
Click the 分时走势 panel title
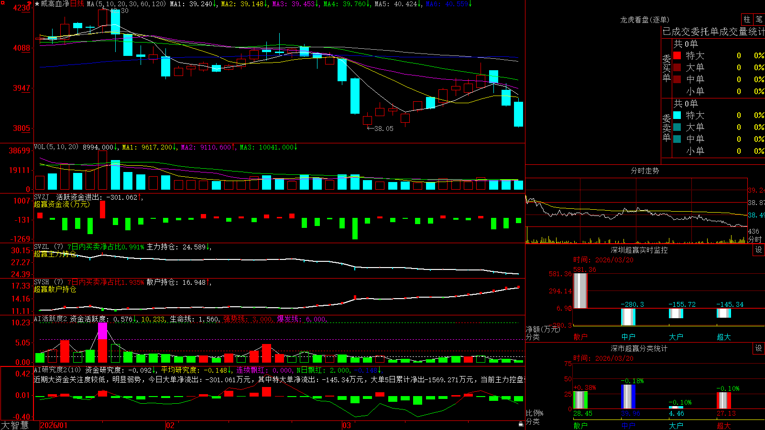pyautogui.click(x=645, y=171)
